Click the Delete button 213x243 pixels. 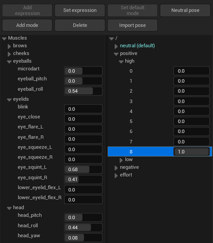(x=80, y=25)
